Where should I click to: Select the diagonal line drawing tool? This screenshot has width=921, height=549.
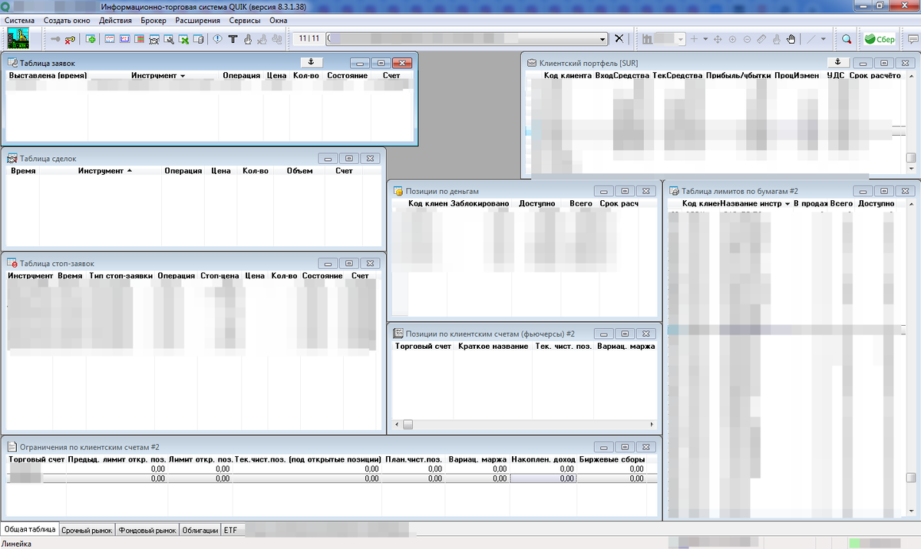(x=810, y=39)
